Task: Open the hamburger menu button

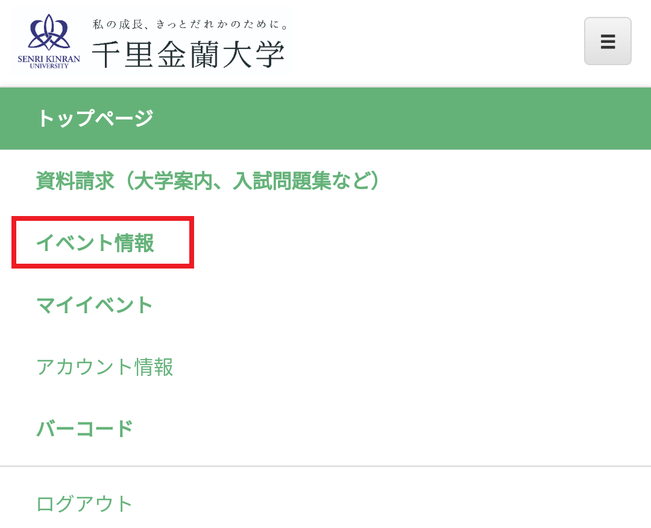Action: point(608,41)
